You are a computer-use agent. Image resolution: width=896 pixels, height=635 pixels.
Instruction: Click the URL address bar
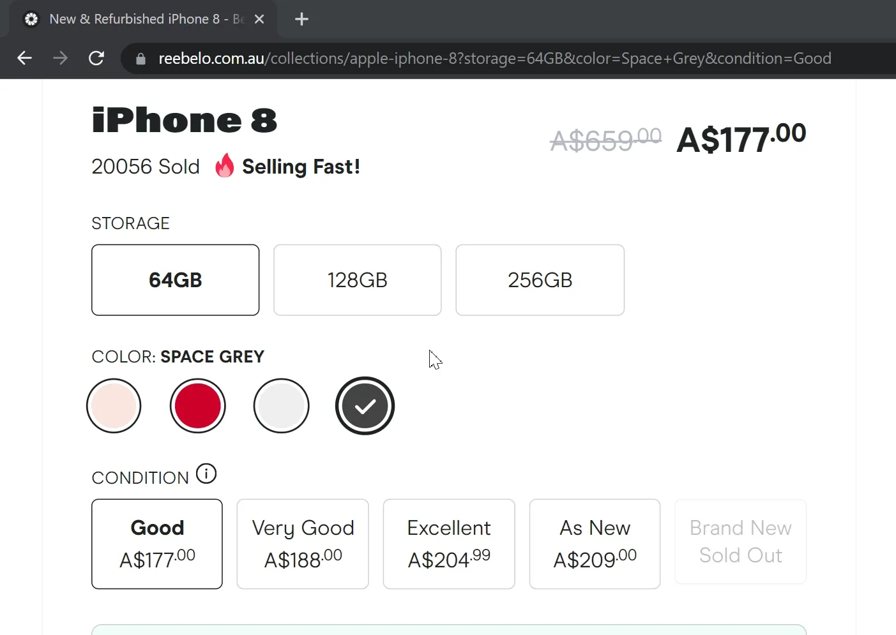tap(447, 58)
